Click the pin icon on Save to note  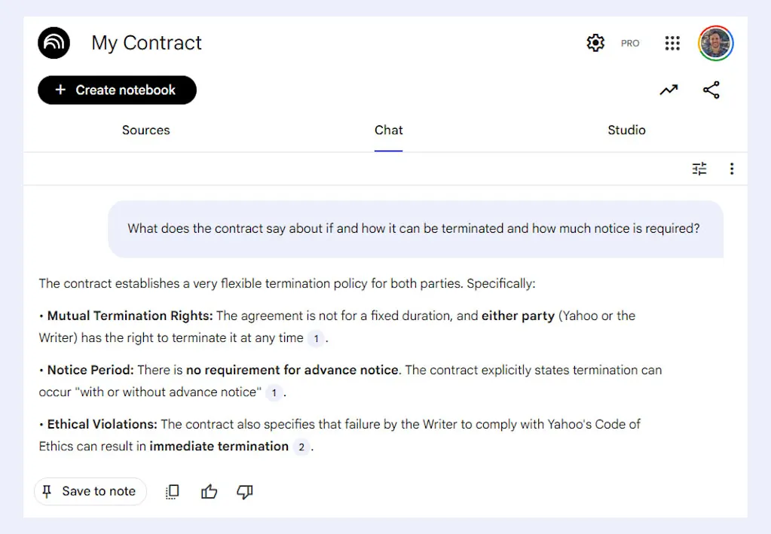[47, 491]
